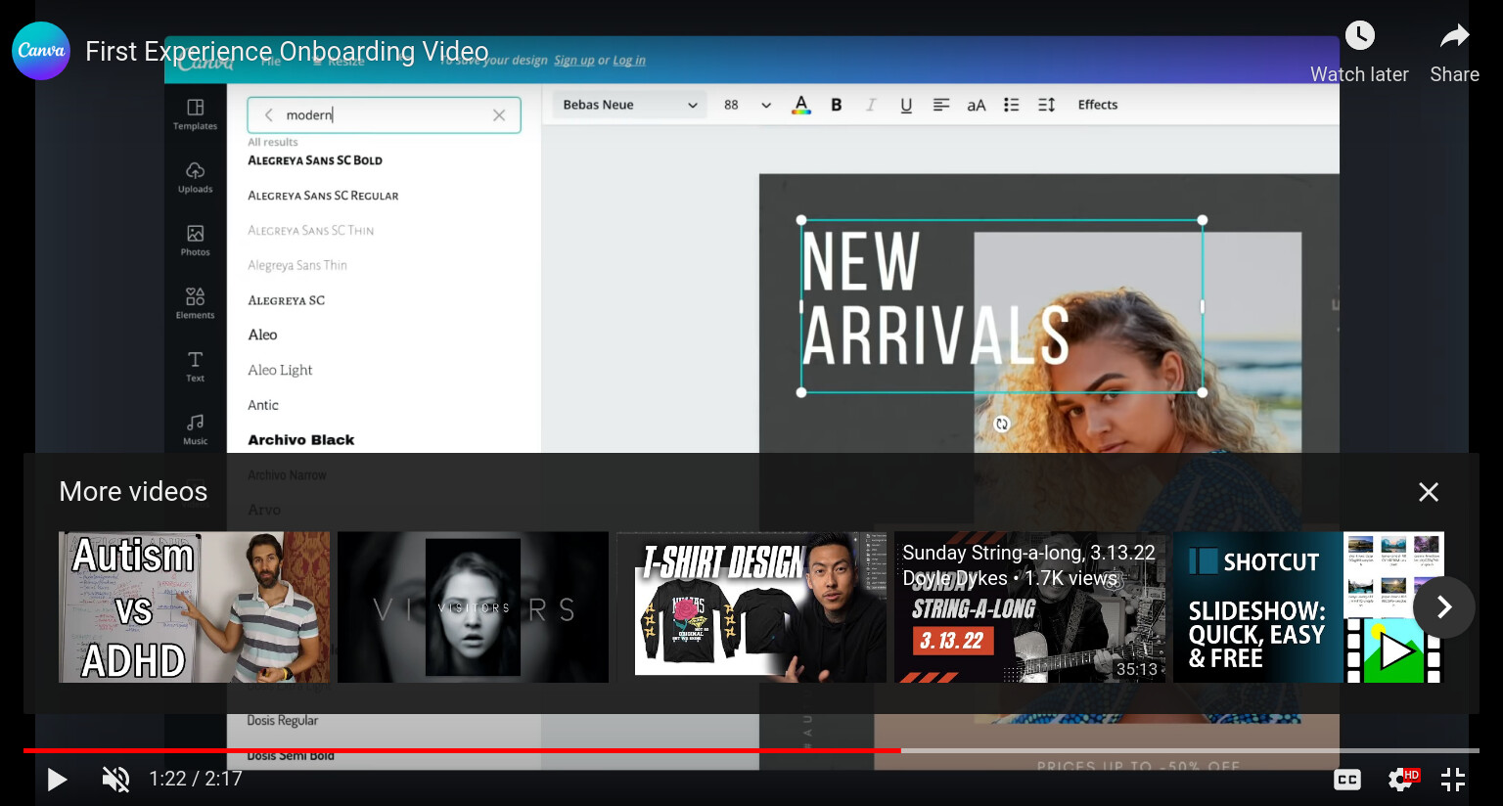Select Alegreya Sans SC Bold font

click(315, 160)
